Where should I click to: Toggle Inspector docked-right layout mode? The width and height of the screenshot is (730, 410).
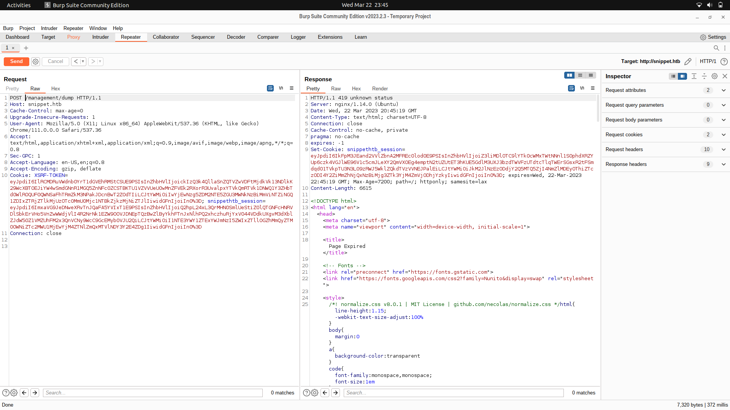(x=683, y=76)
